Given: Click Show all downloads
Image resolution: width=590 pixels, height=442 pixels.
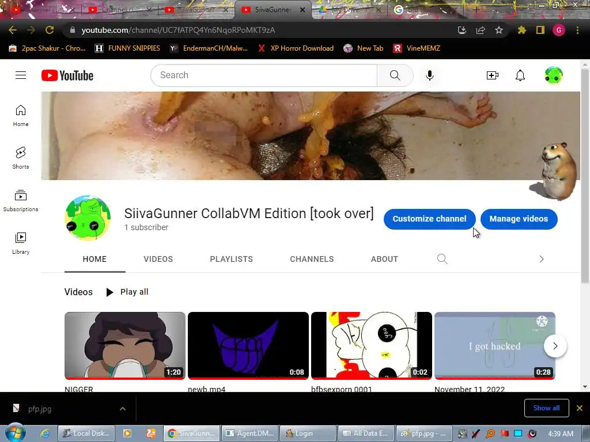Looking at the screenshot, I should (546, 408).
